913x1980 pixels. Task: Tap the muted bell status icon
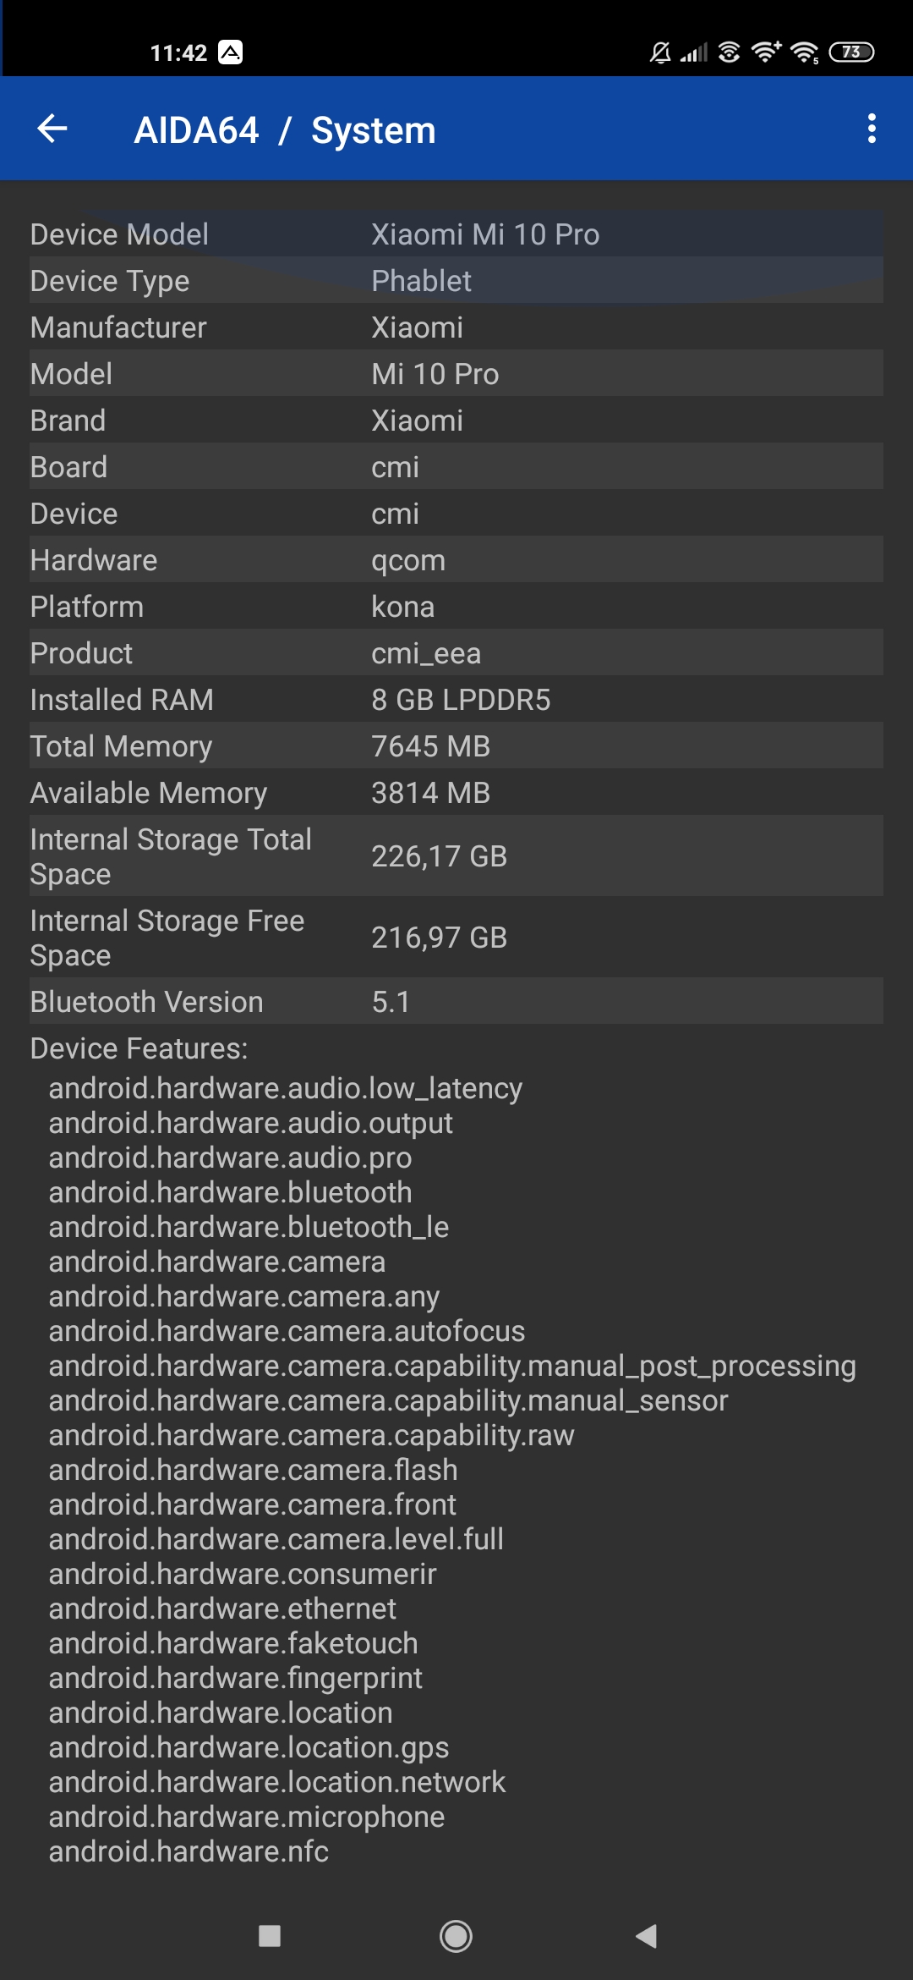click(660, 53)
